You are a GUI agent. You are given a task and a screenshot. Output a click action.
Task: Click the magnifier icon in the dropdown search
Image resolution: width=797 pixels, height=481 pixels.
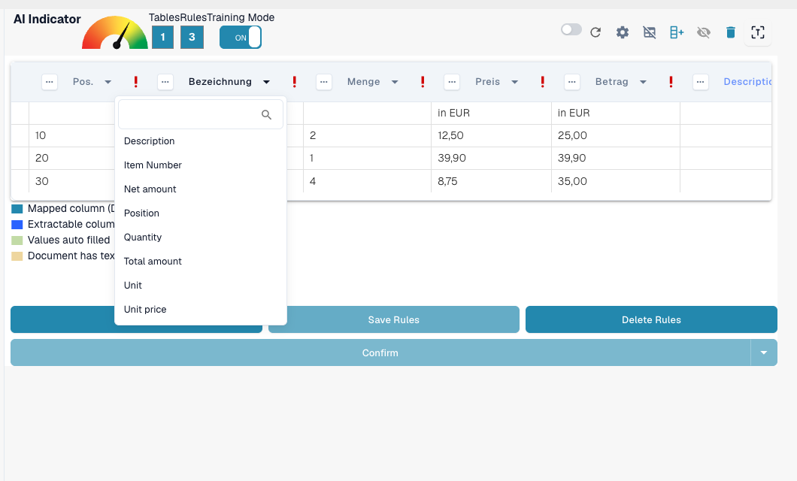(x=266, y=115)
